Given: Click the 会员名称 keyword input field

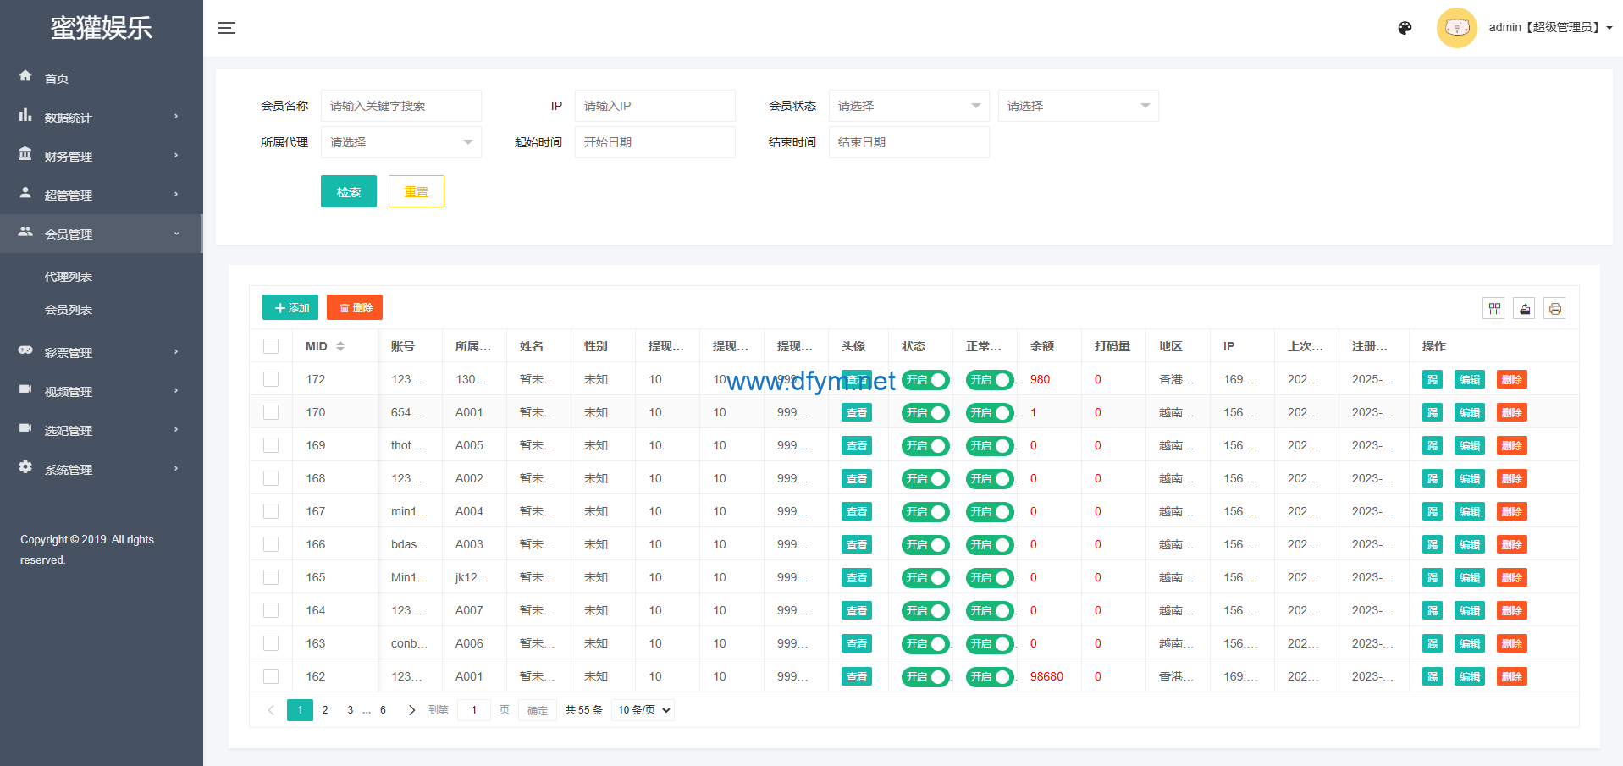Looking at the screenshot, I should (400, 106).
